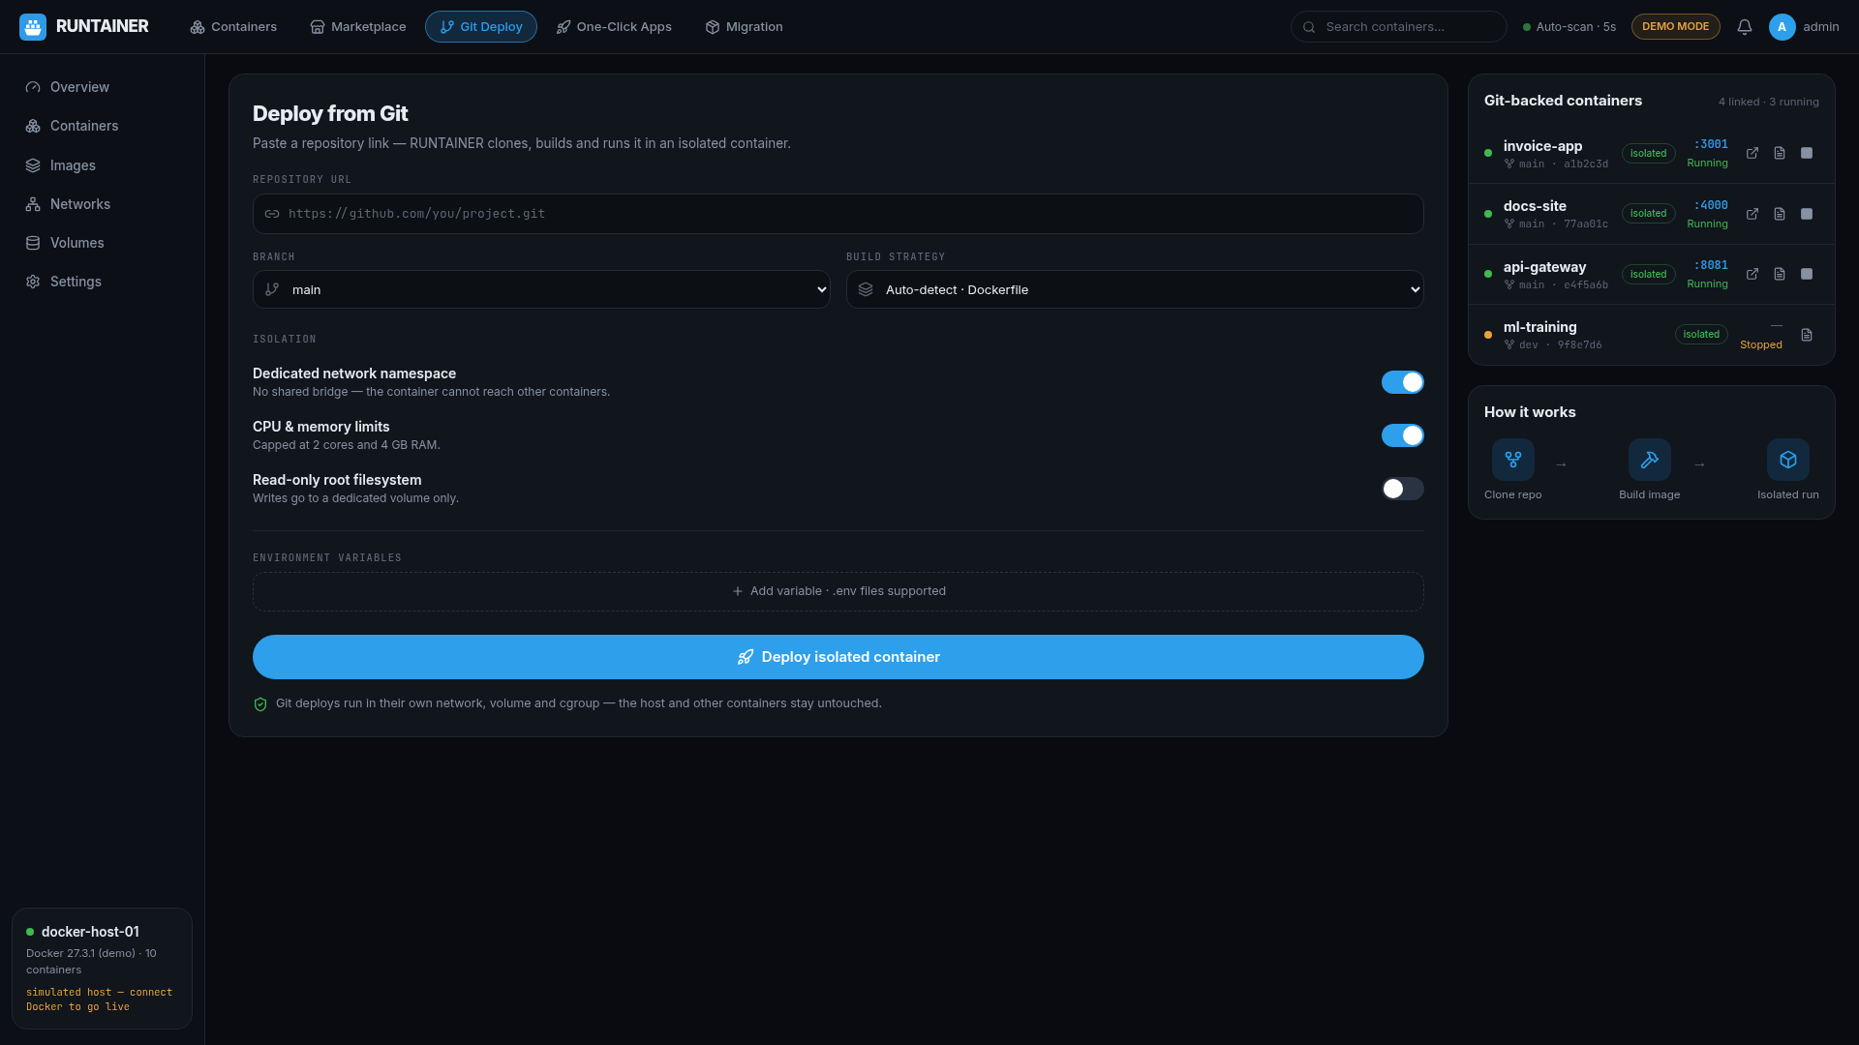Click the DEMO MODE badge
The width and height of the screenshot is (1859, 1045).
pos(1676,27)
